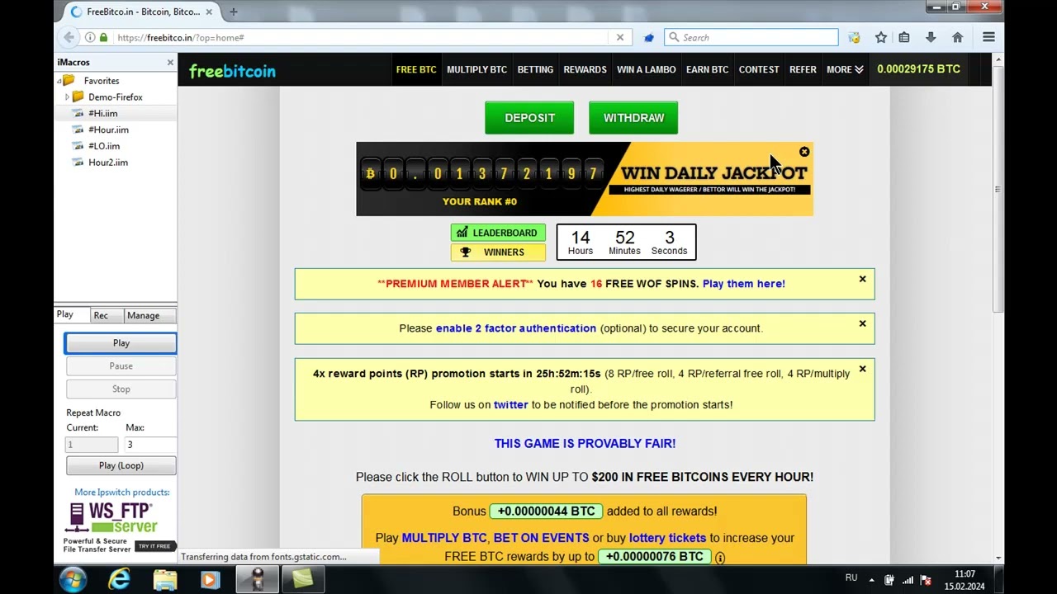Dismiss the 2 factor authentication notice

coord(862,323)
